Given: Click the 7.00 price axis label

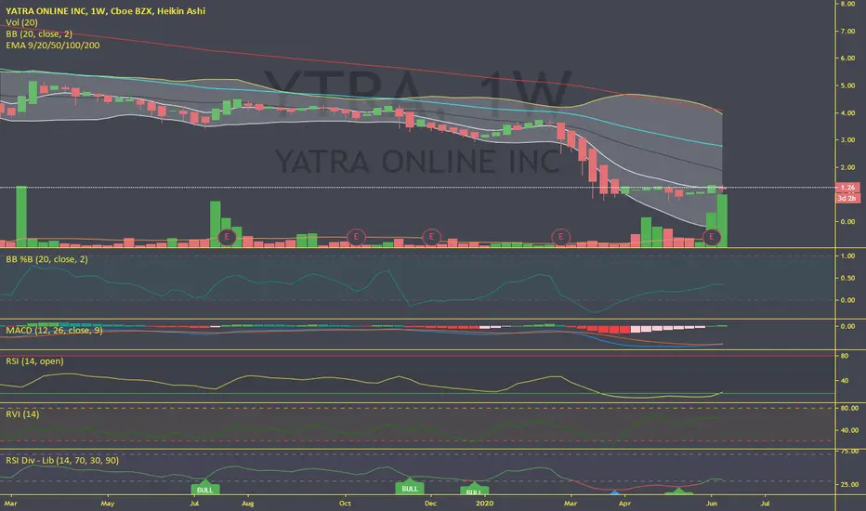Looking at the screenshot, I should click(847, 31).
